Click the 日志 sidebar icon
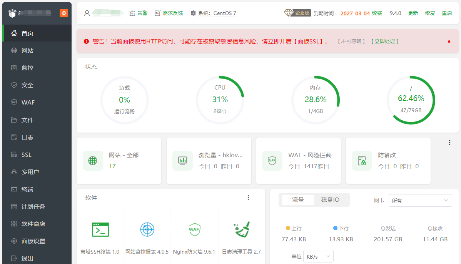The height and width of the screenshot is (264, 461). pyautogui.click(x=14, y=137)
